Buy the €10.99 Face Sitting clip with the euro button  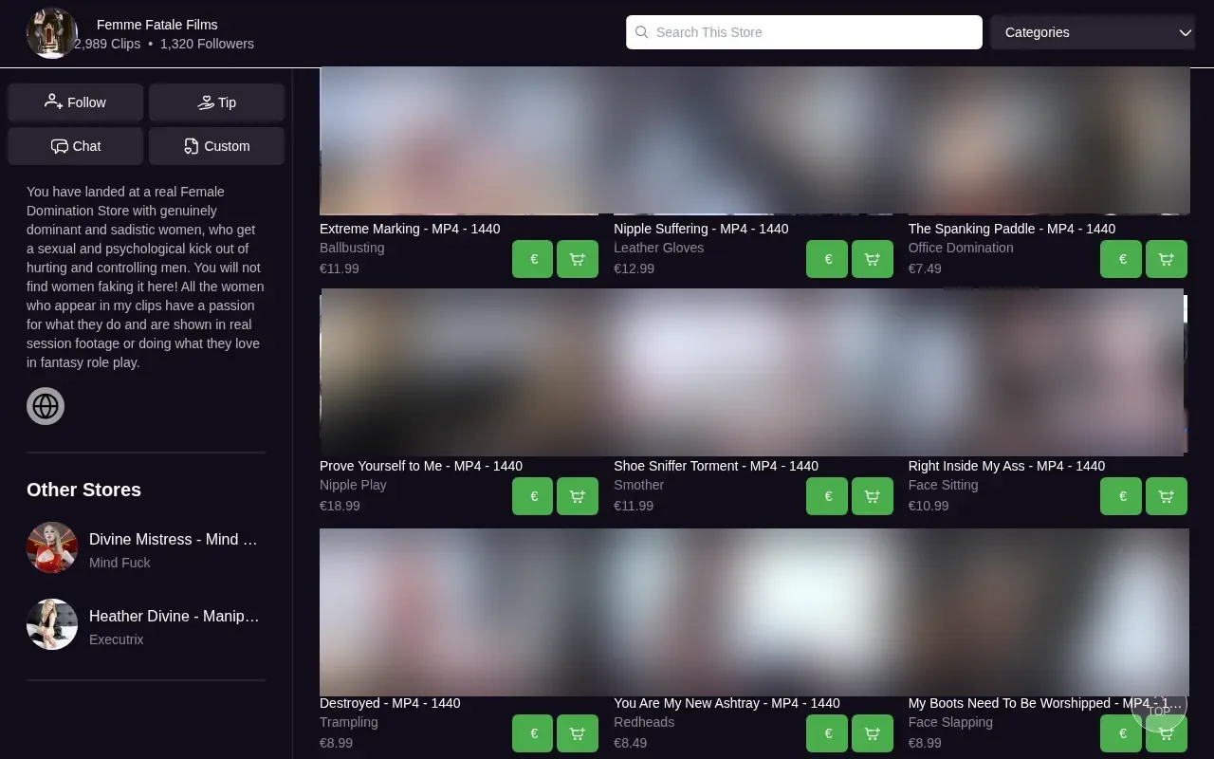(x=1121, y=496)
